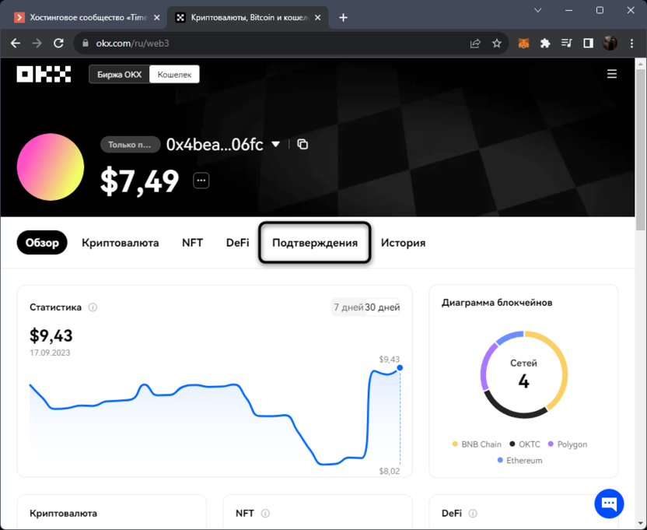Select the 7 дней chart range
647x530 pixels.
(x=348, y=307)
